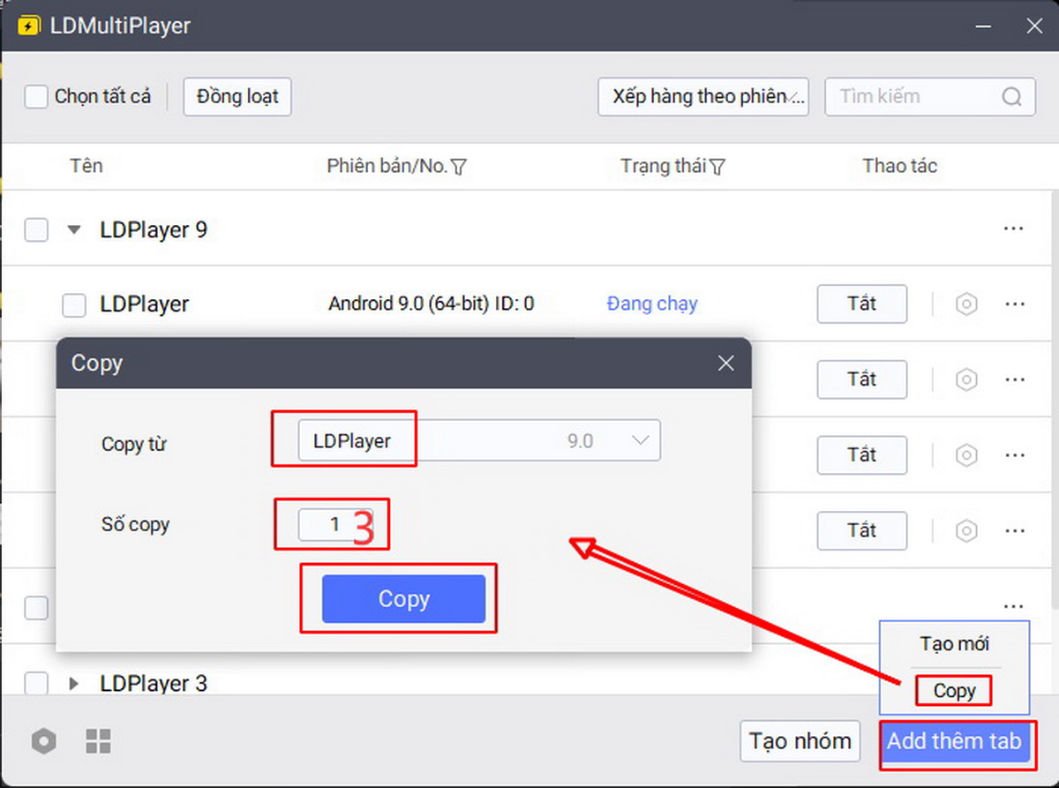
Task: Choose Tạo mới from the popup menu
Action: coord(953,644)
